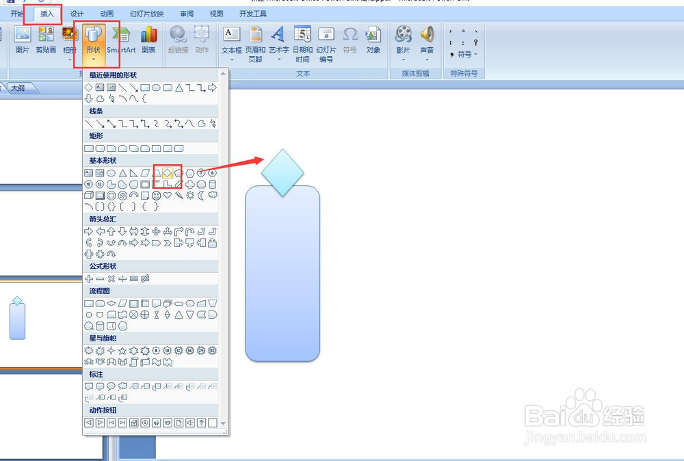The image size is (684, 461).
Task: Open the 剪贴画 clip art tool
Action: pyautogui.click(x=46, y=40)
